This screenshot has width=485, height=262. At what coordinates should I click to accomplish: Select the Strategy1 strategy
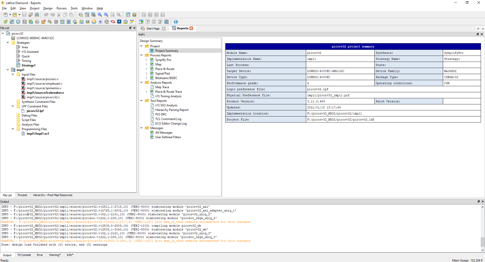[x=29, y=65]
